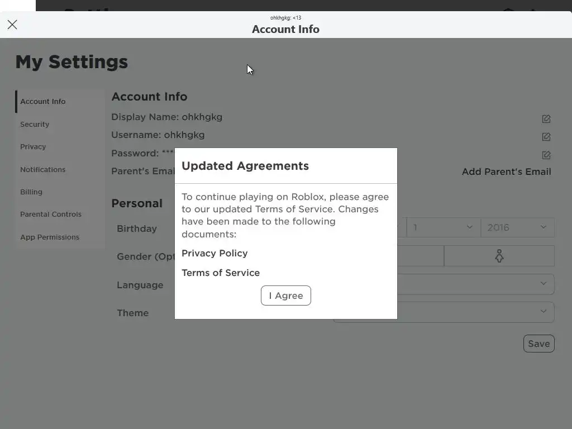Expand the Language dropdown
Viewport: 572px width, 429px height.
tap(476, 284)
